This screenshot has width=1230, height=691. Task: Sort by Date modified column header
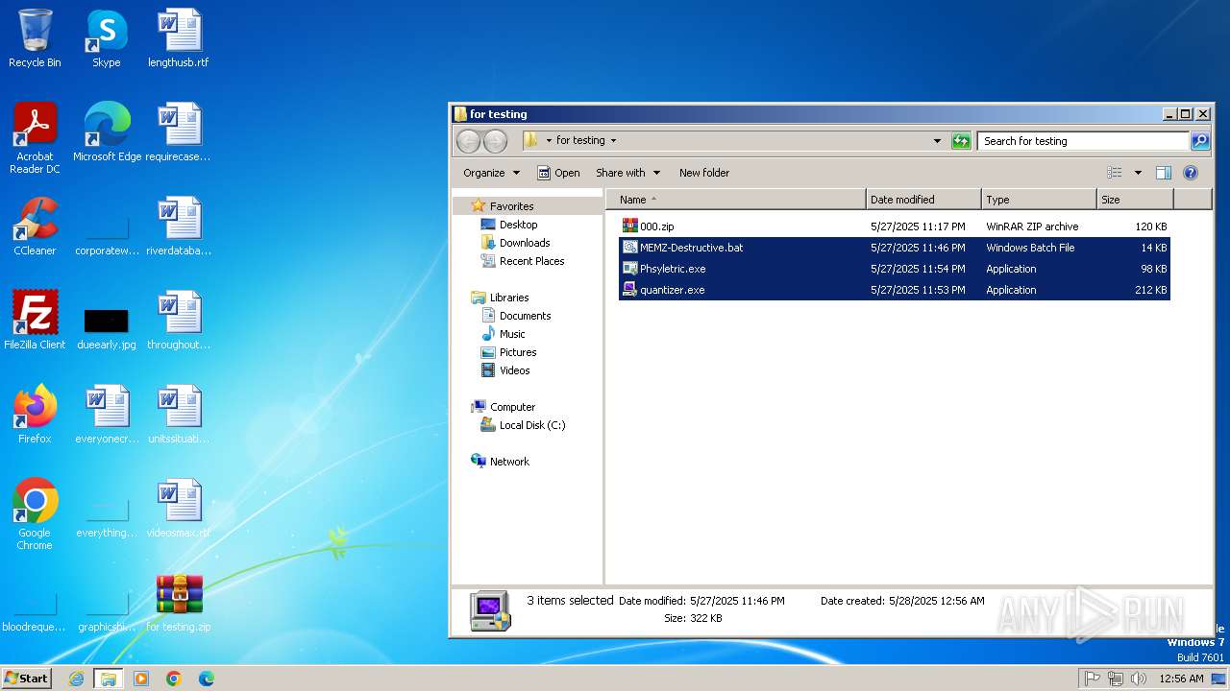923,200
